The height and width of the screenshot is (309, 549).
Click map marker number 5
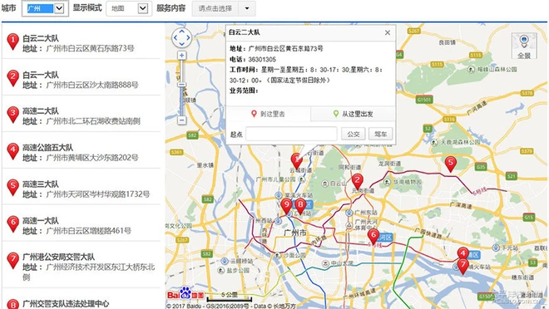(x=450, y=164)
